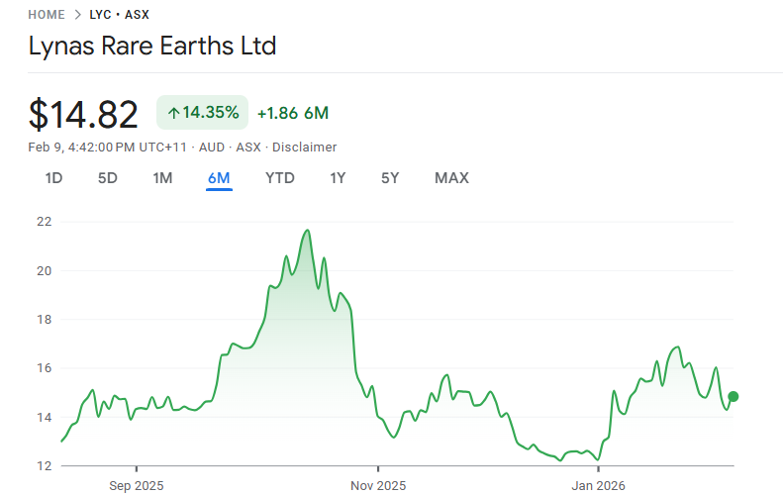This screenshot has height=495, width=783.
Task: Click the 14 y-axis label
Action: (x=45, y=417)
